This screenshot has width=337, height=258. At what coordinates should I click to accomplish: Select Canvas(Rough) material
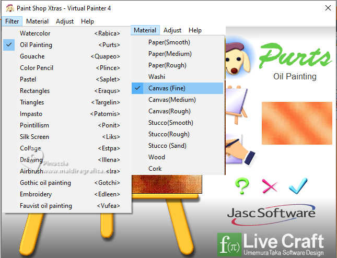pyautogui.click(x=177, y=111)
